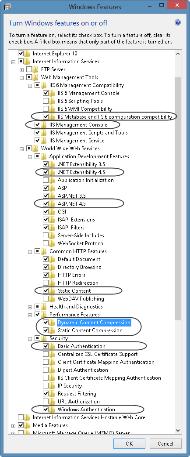The width and height of the screenshot is (190, 457).
Task: Click the folder icon beside Web Management Tools
Action: pyautogui.click(x=36, y=77)
